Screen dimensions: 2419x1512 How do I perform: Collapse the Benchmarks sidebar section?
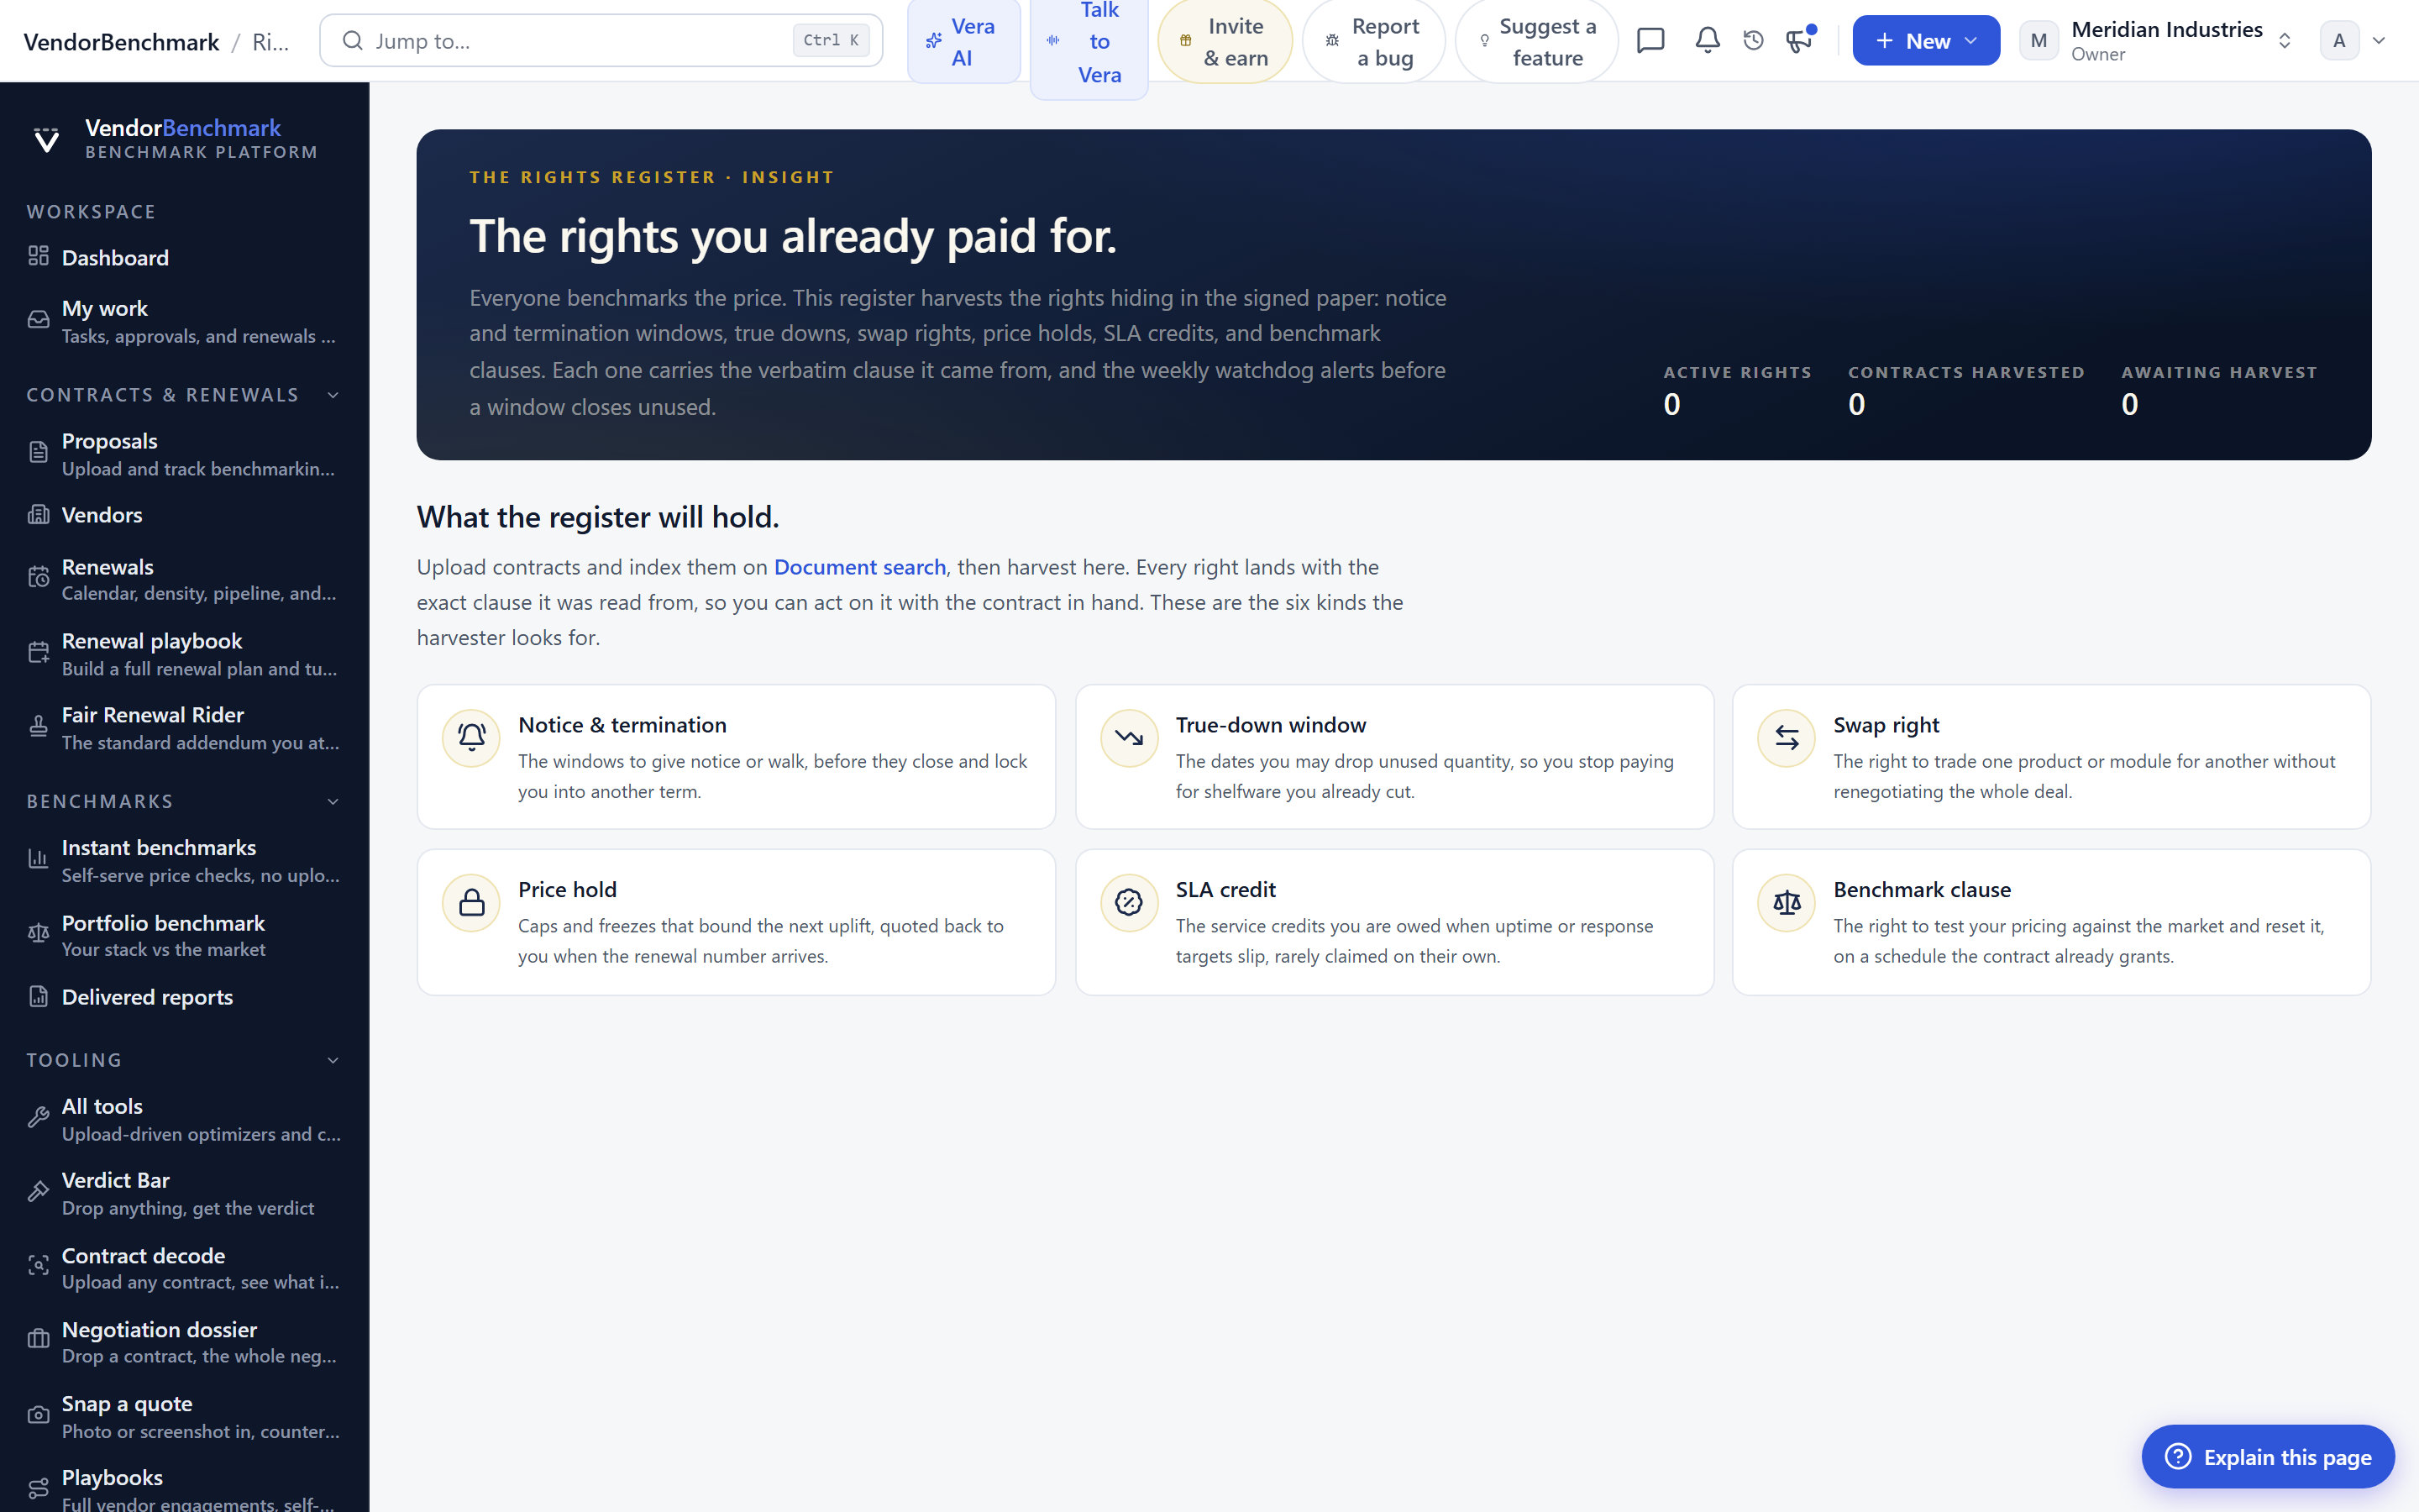coord(333,802)
